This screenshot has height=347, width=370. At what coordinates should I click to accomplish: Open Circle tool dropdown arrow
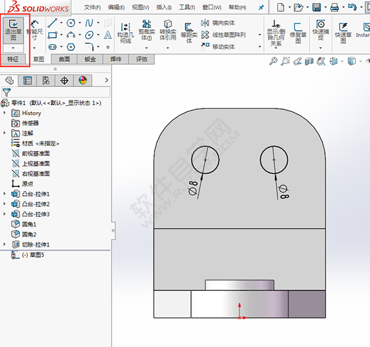(80, 23)
